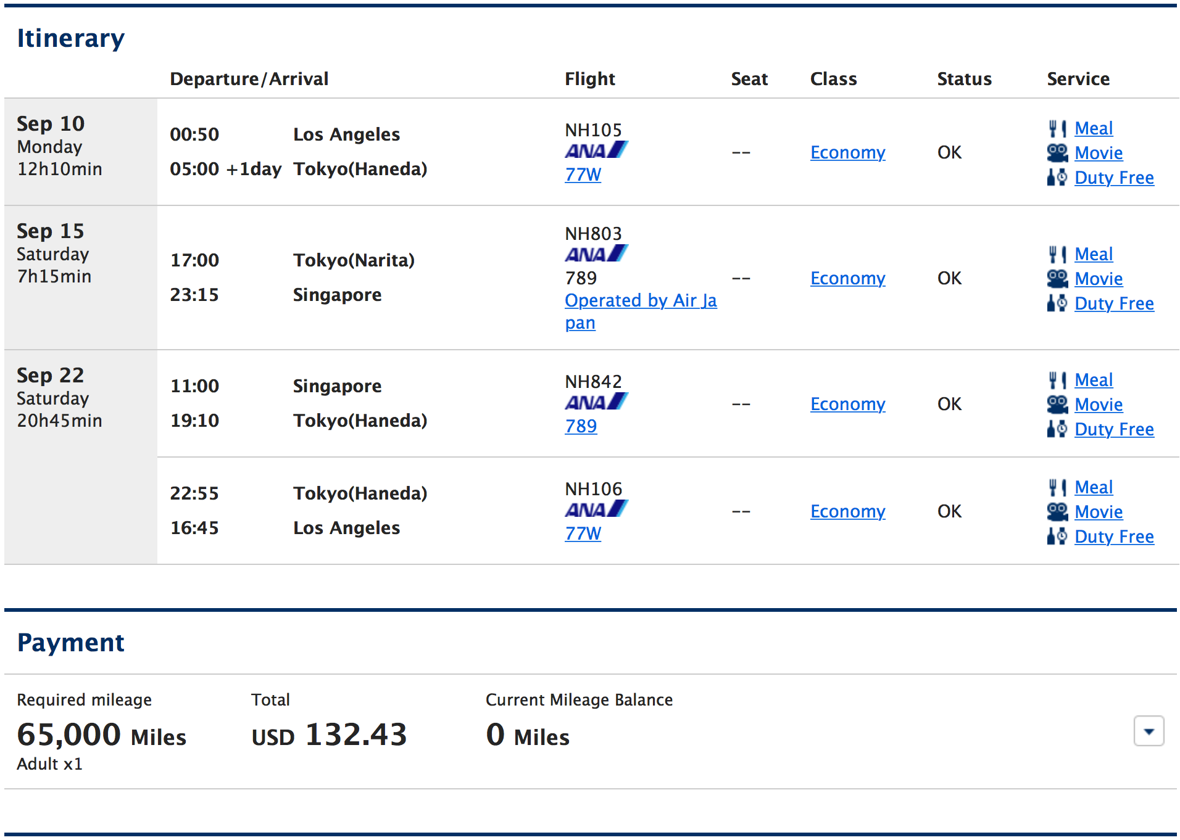
Task: Click the Economy class link for NH106
Action: pyautogui.click(x=847, y=512)
